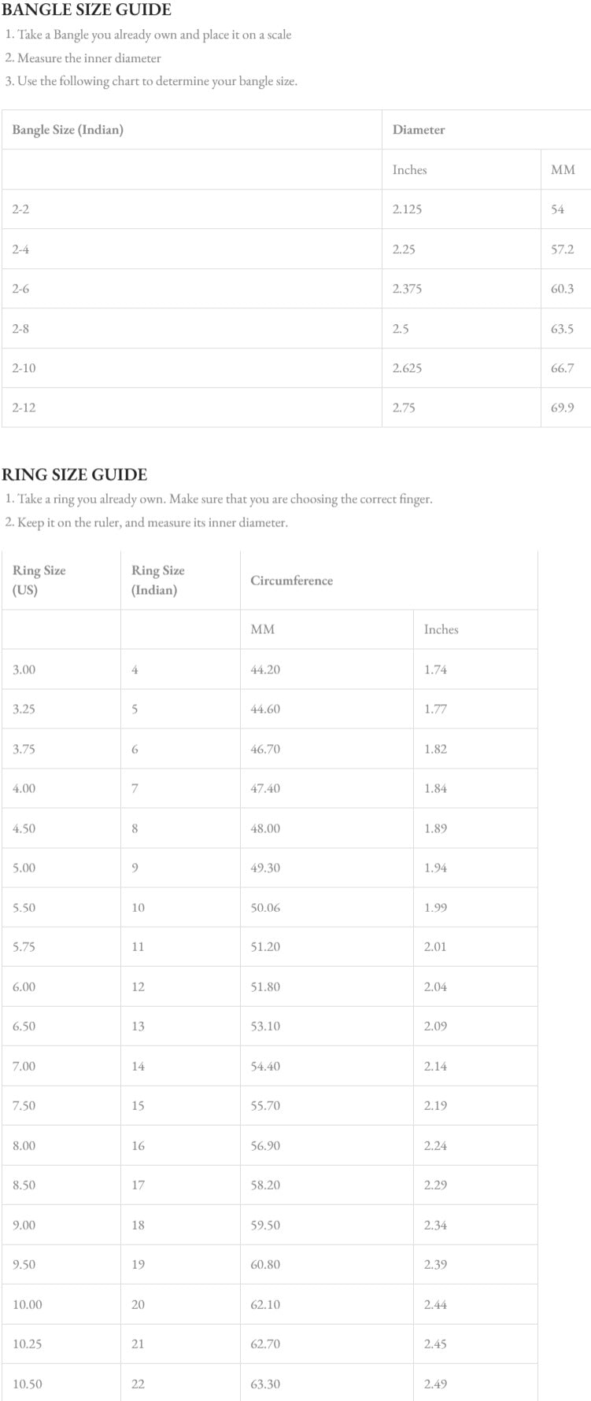Viewport: 591px width, 1401px height.
Task: Click the 69.9 MM bangle cell
Action: pyautogui.click(x=562, y=407)
